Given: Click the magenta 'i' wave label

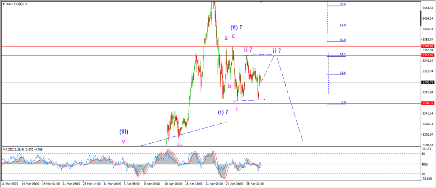Looking at the screenshot, I should (x=237, y=109).
